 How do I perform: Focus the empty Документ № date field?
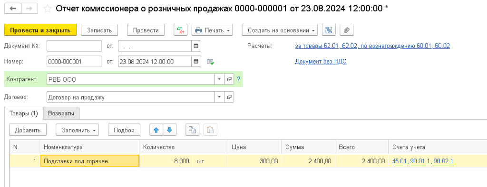point(155,46)
